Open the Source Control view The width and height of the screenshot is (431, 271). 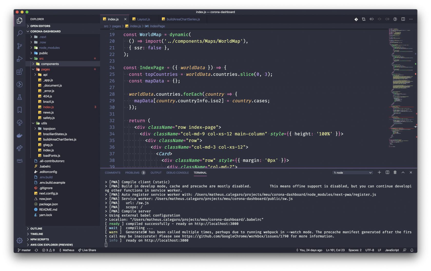[x=19, y=46]
